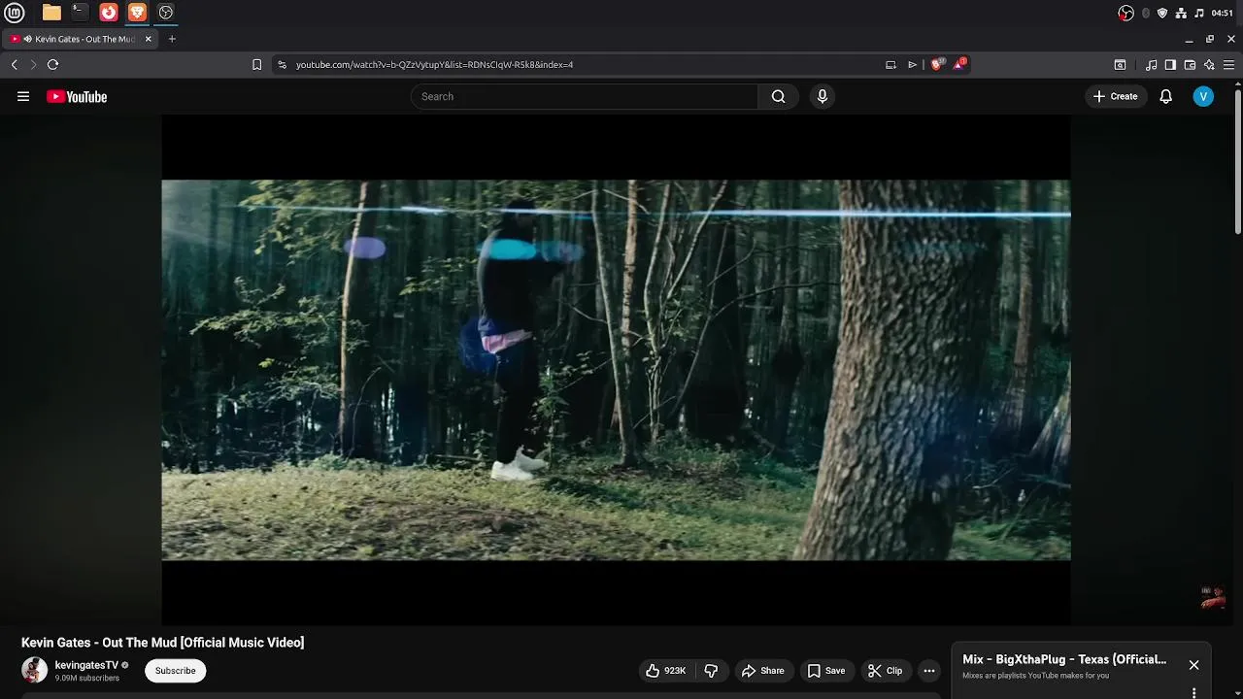Click the page vertical scrollbar

pos(1238,160)
